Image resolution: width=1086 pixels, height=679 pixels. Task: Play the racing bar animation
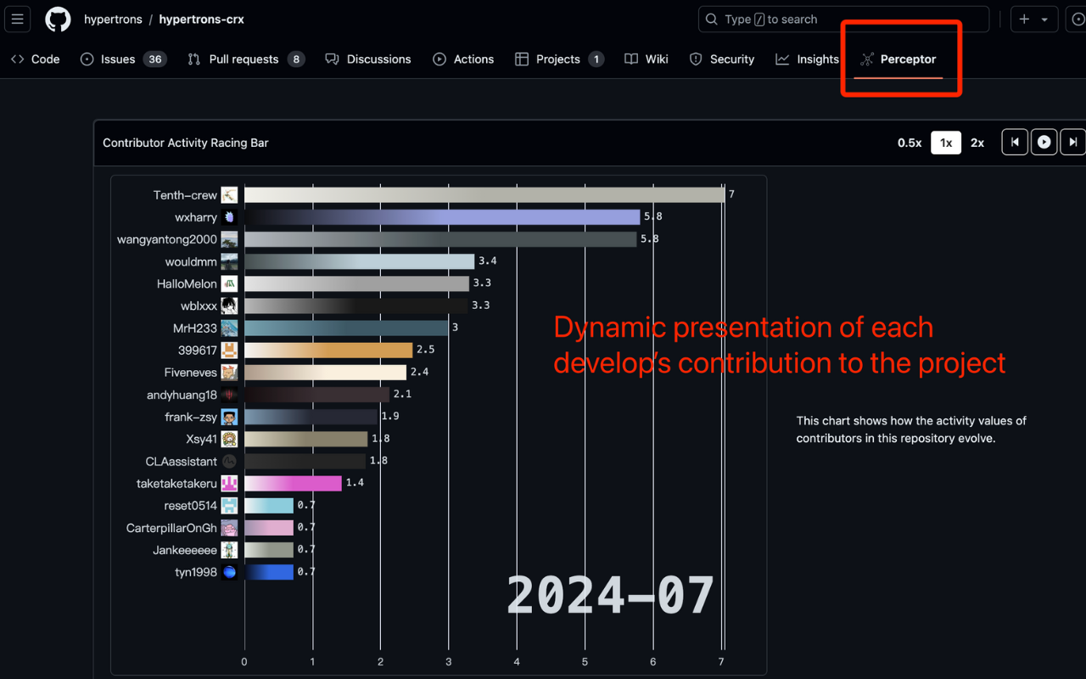(1044, 143)
